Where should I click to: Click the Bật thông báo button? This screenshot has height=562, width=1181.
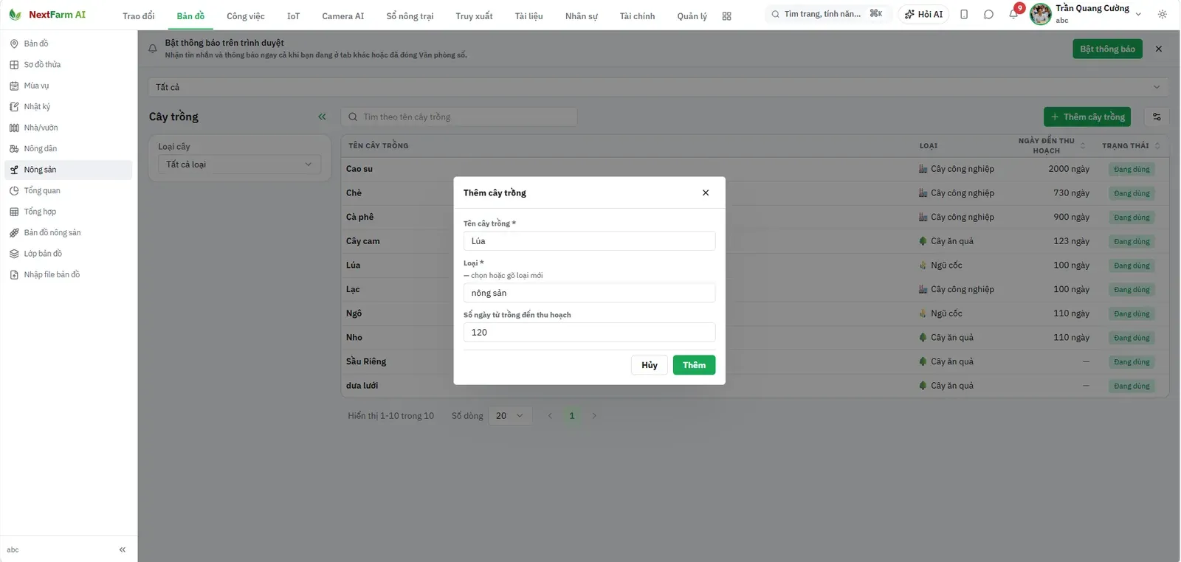click(1107, 49)
